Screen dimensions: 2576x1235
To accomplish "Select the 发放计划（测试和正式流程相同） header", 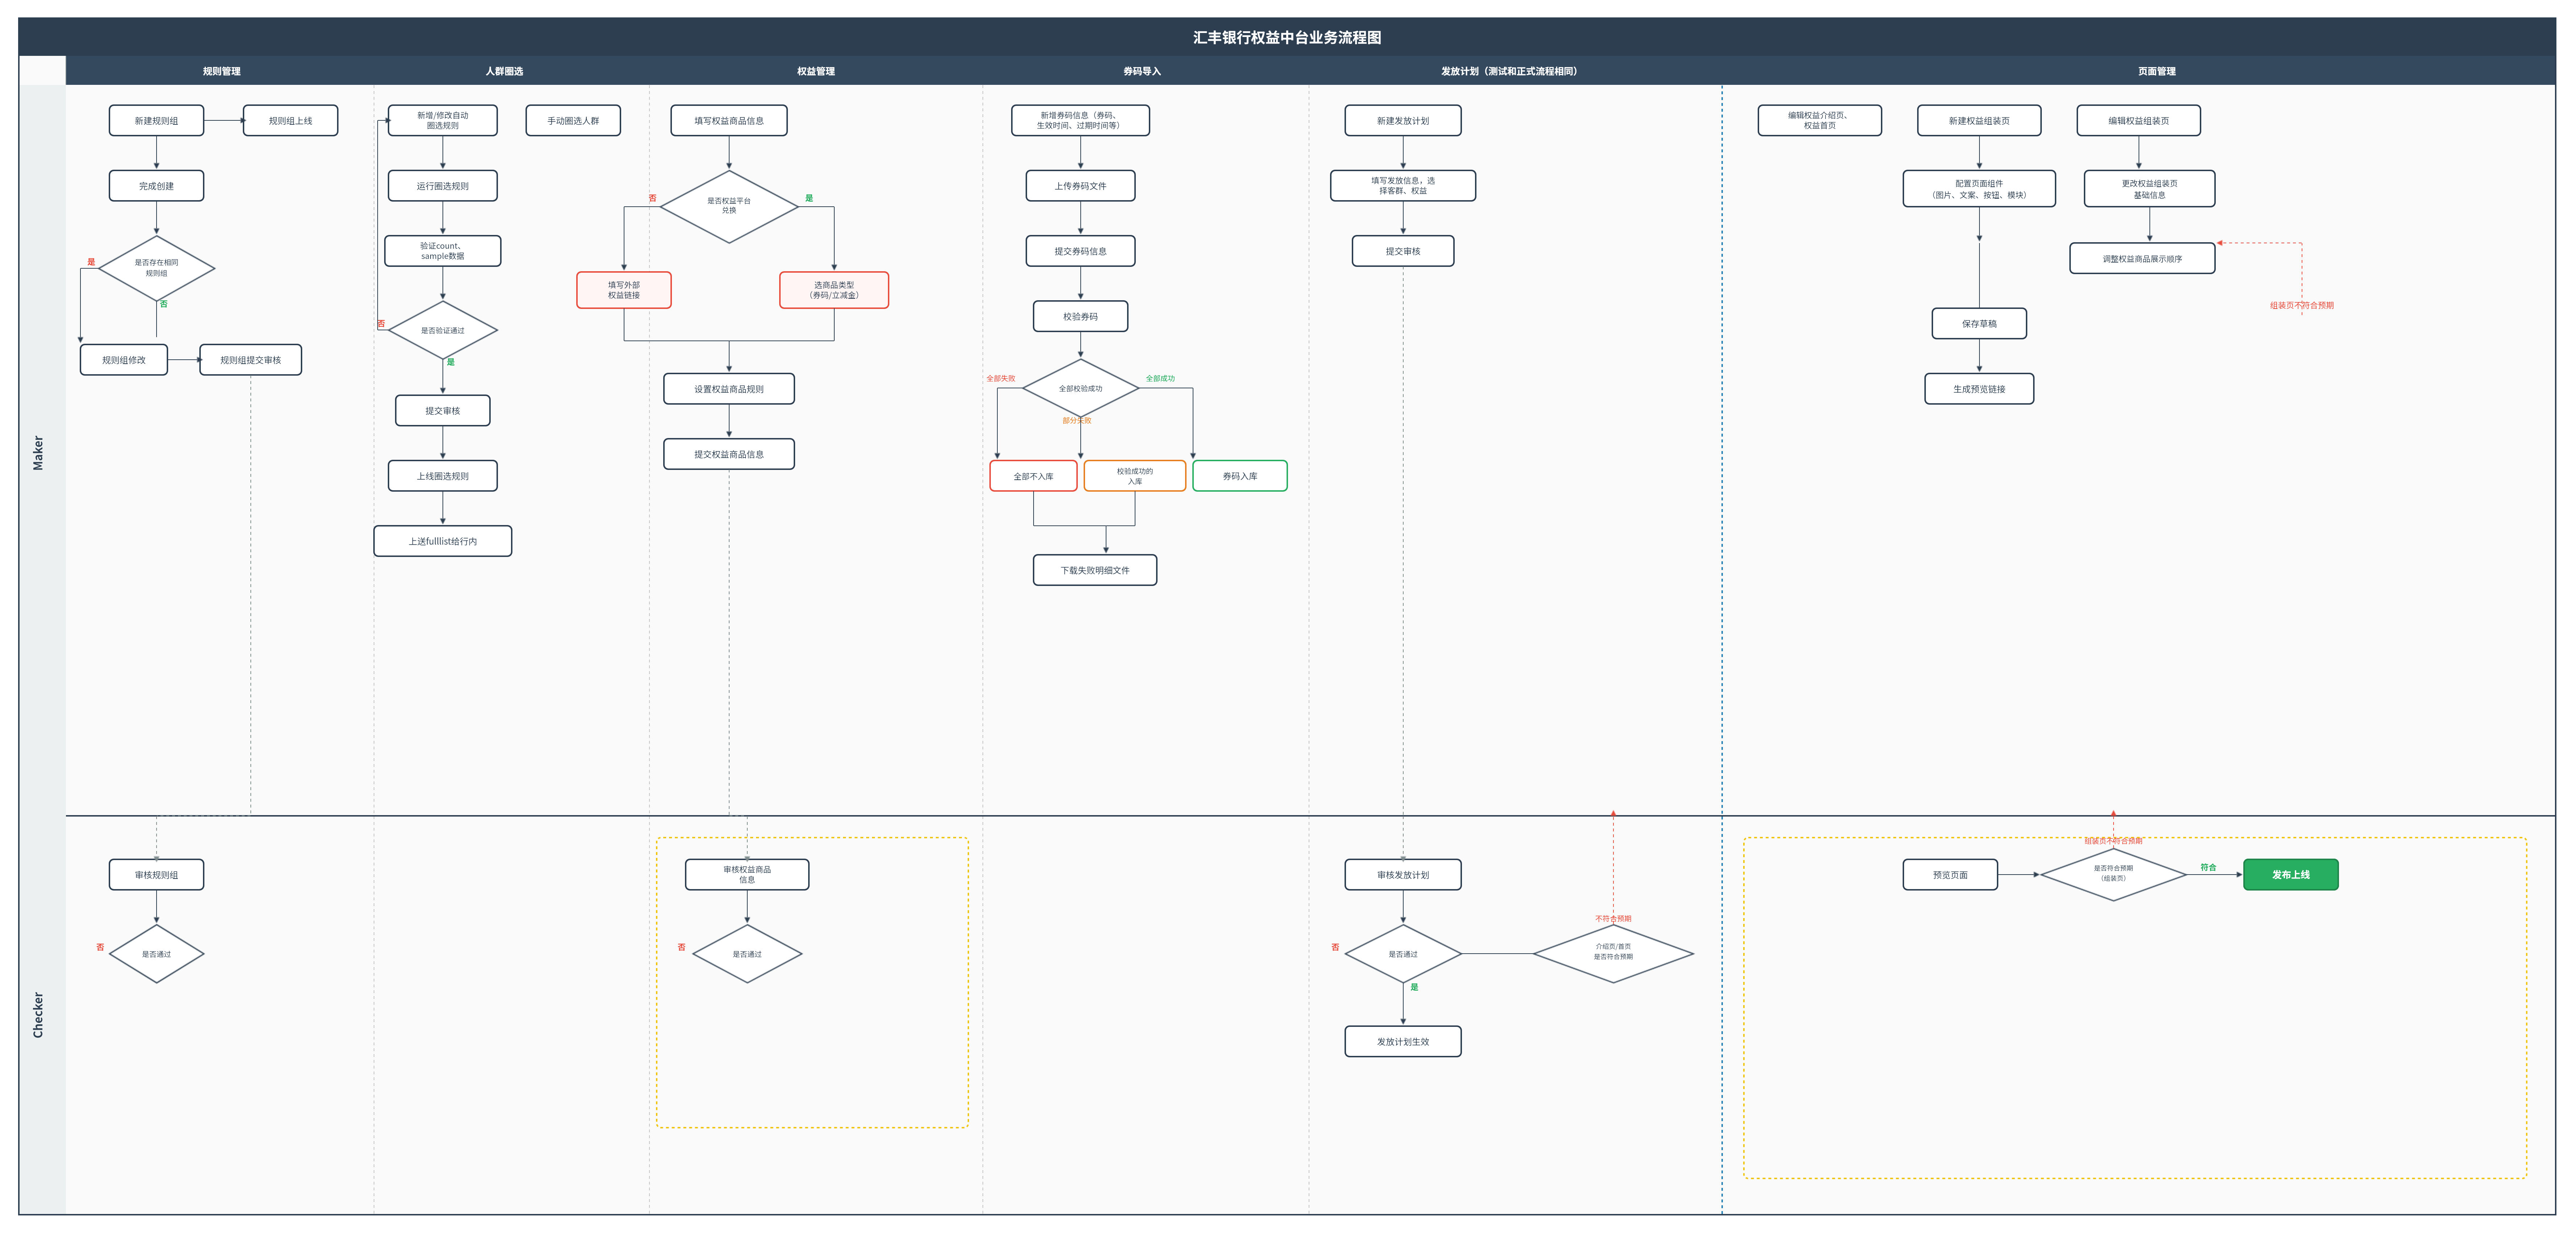I will [1510, 71].
